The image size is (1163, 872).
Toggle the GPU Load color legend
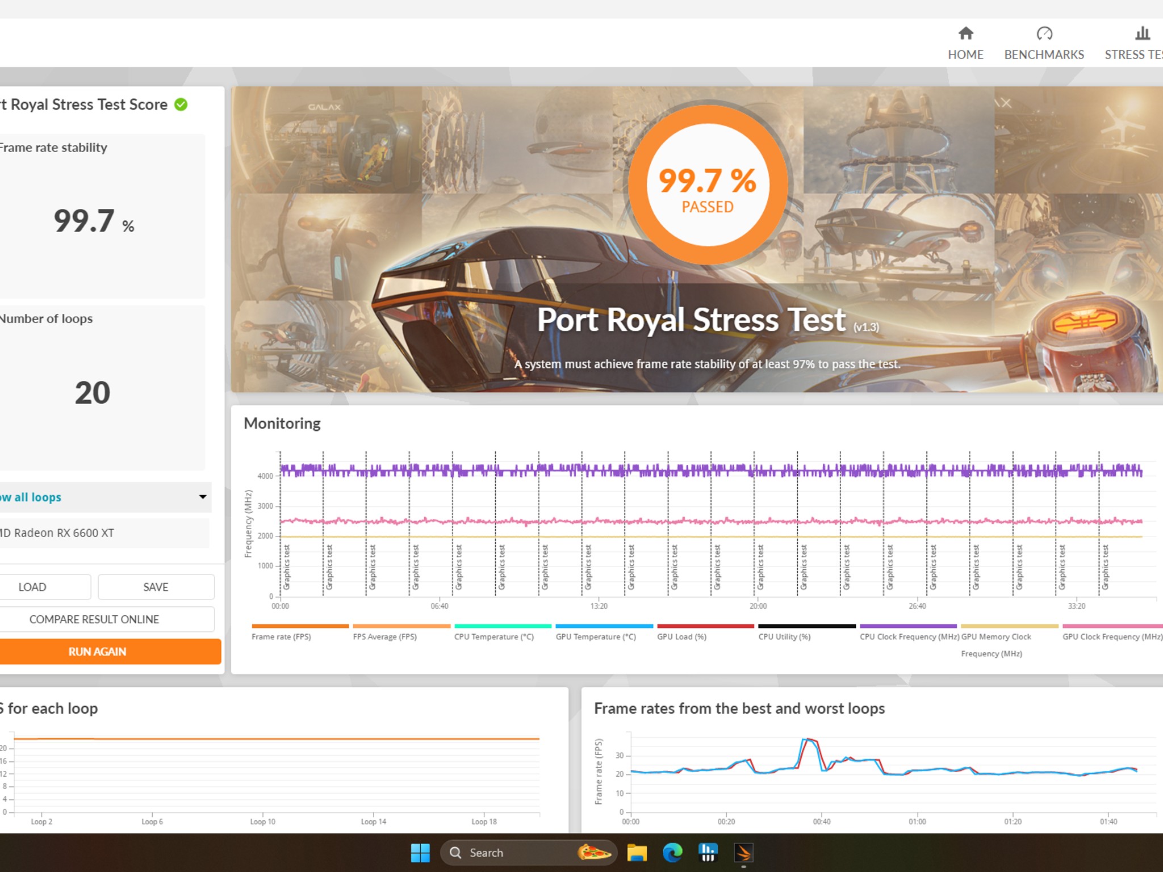(705, 626)
